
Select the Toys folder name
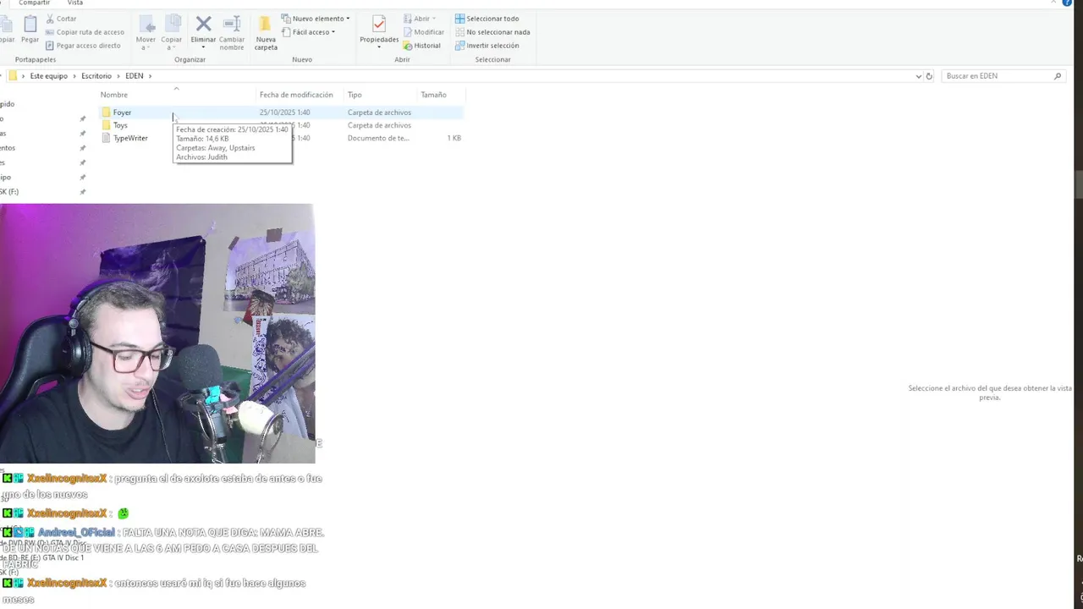(x=120, y=125)
